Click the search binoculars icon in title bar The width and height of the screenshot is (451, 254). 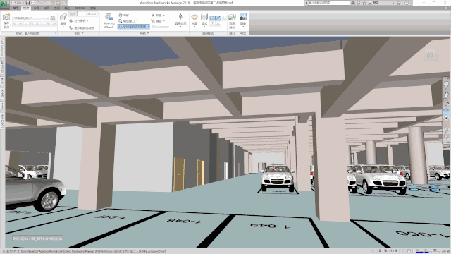(353, 3)
